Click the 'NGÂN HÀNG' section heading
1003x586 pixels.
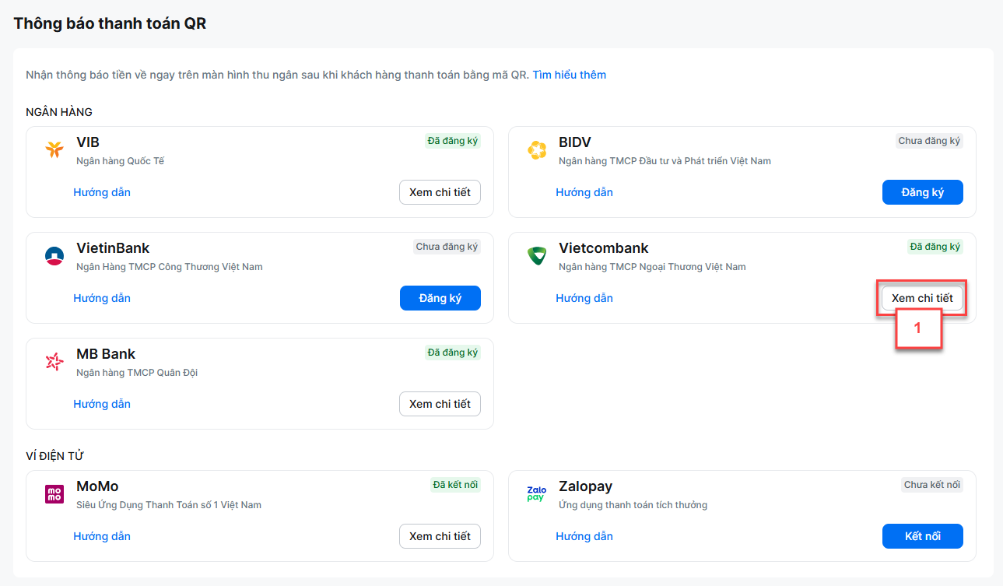click(x=59, y=112)
